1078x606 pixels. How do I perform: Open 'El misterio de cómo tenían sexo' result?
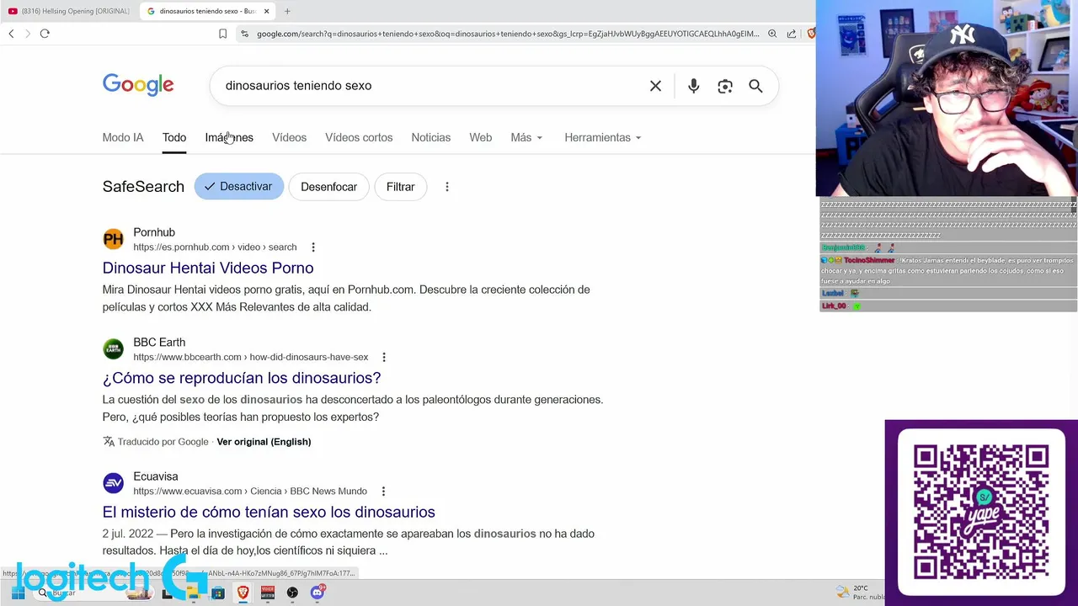tap(269, 512)
